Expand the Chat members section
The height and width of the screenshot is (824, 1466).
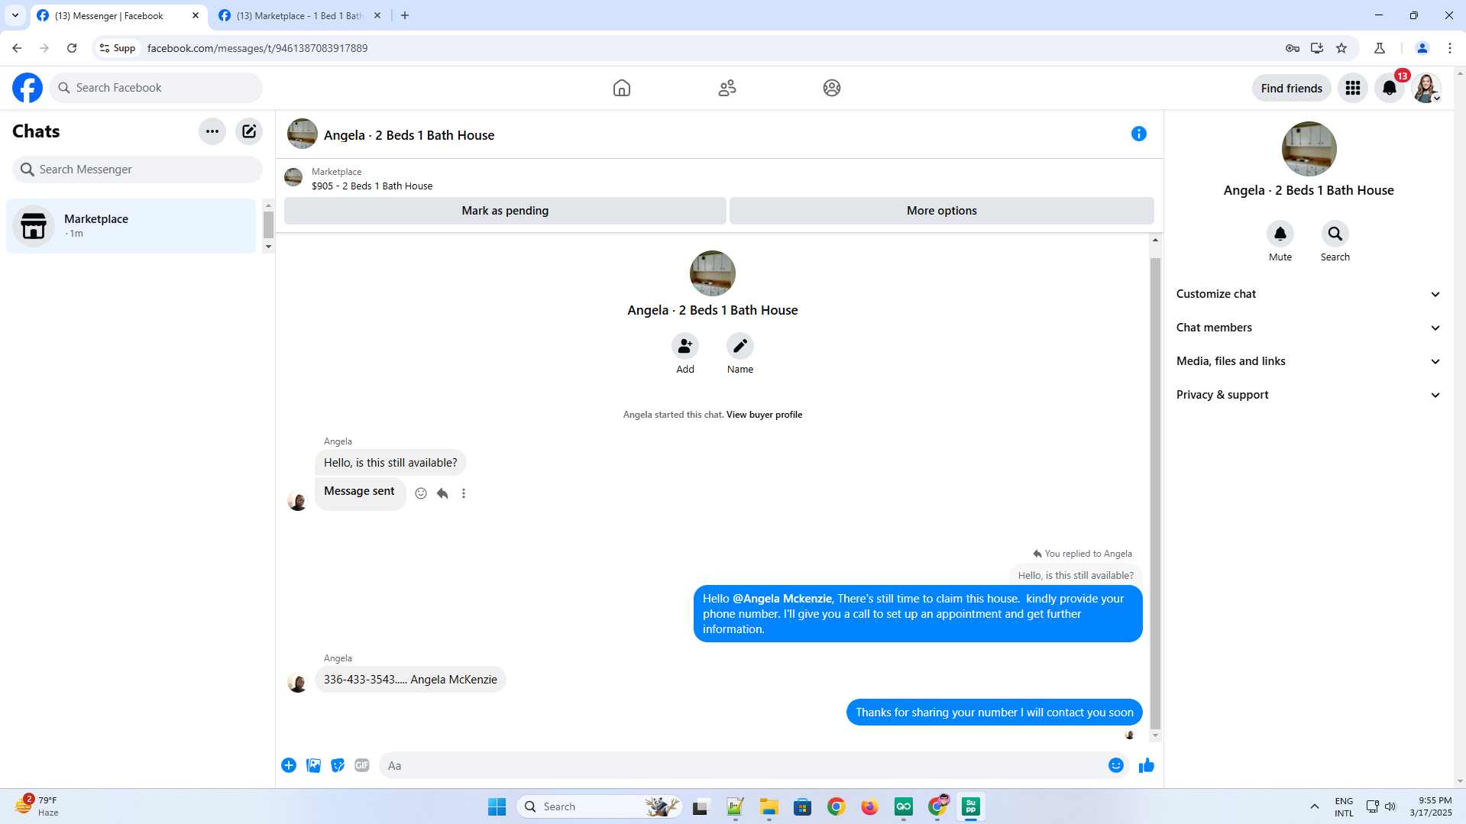pyautogui.click(x=1309, y=328)
